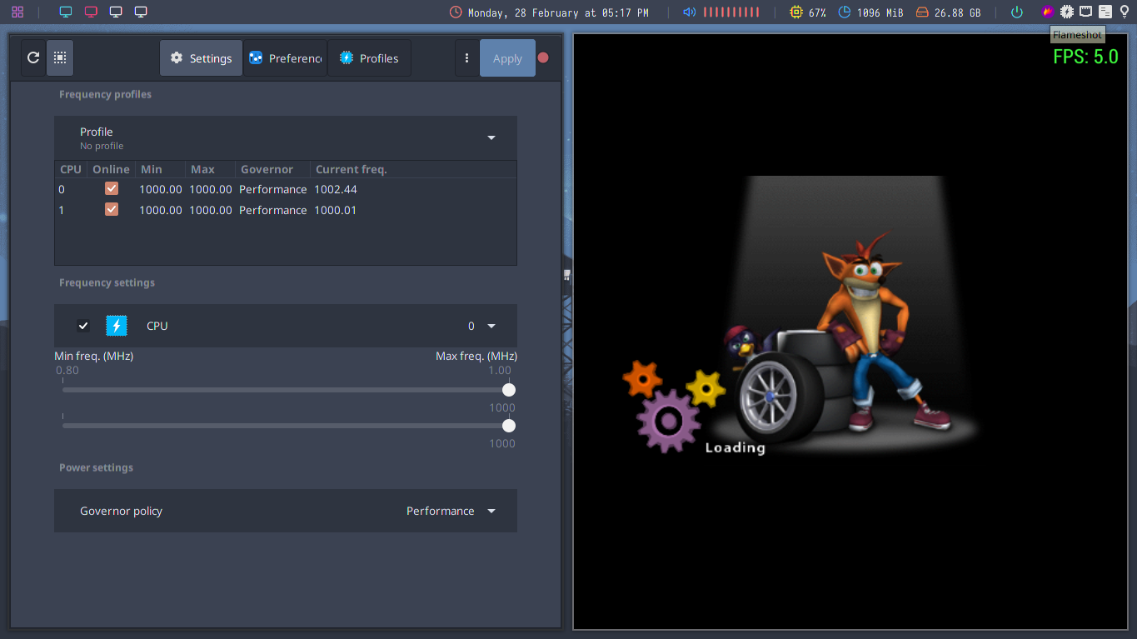Switch to the Preferences tab
Screen dimensions: 1137x639
tap(285, 58)
